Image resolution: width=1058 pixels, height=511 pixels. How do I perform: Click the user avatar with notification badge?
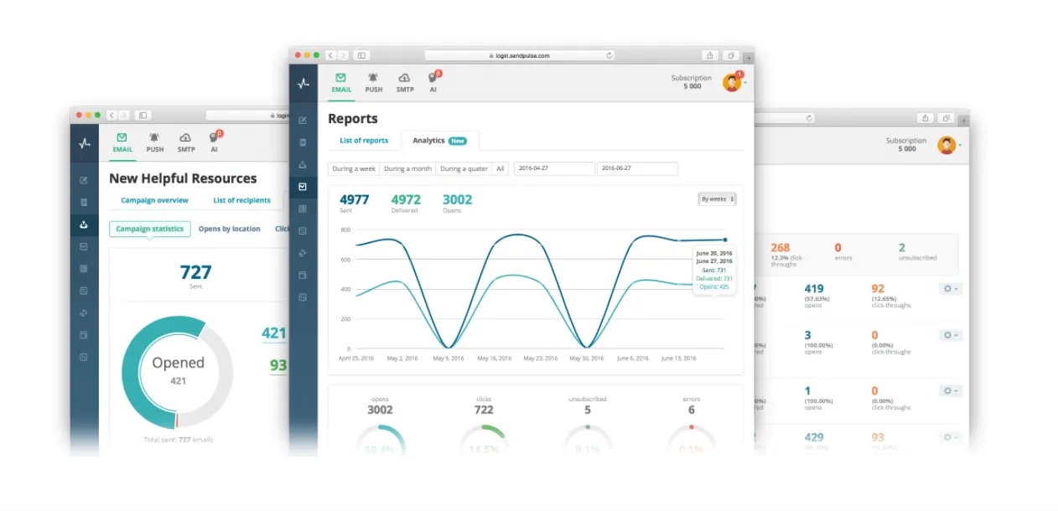point(731,81)
